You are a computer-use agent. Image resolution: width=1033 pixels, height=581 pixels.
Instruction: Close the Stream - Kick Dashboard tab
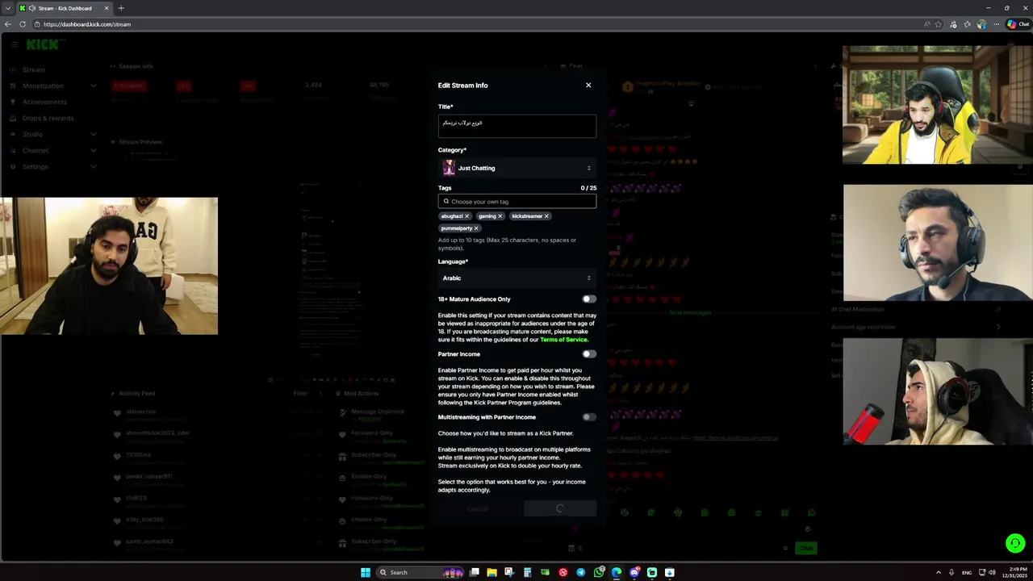(107, 8)
